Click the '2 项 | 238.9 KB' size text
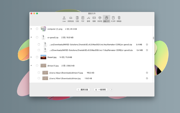 (x=68, y=66)
